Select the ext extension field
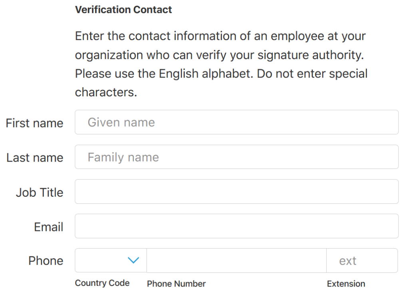 pos(362,261)
